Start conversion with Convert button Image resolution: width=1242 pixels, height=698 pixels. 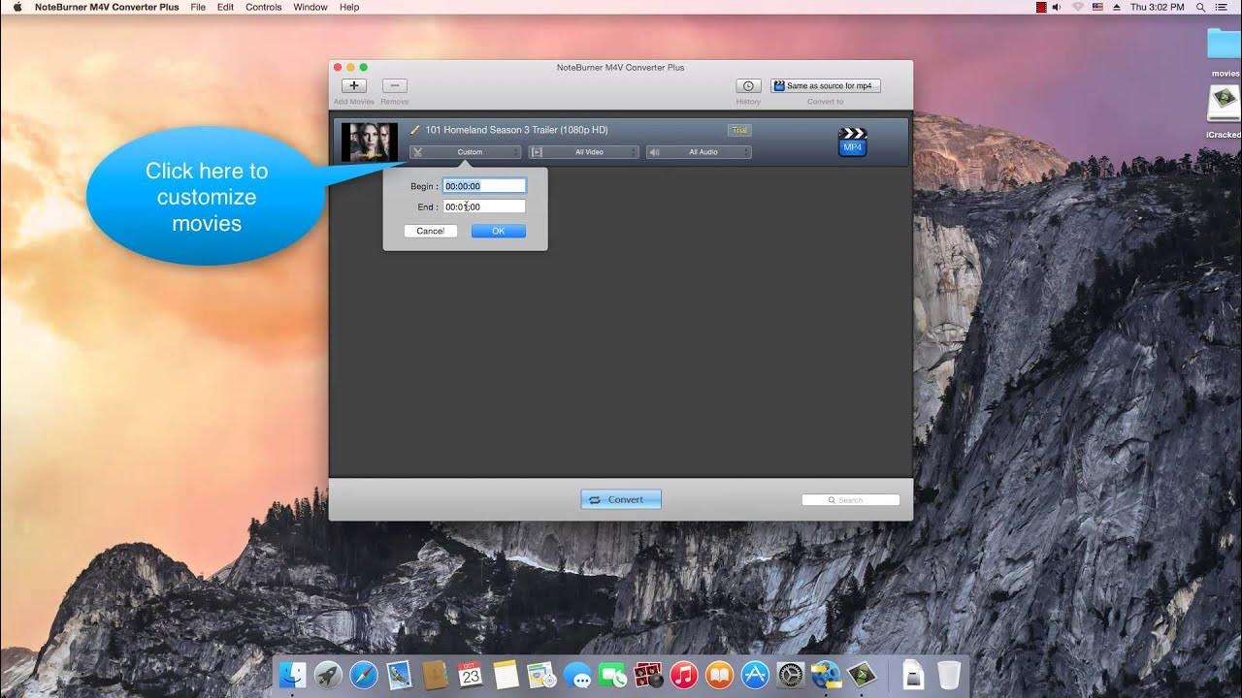click(x=621, y=499)
